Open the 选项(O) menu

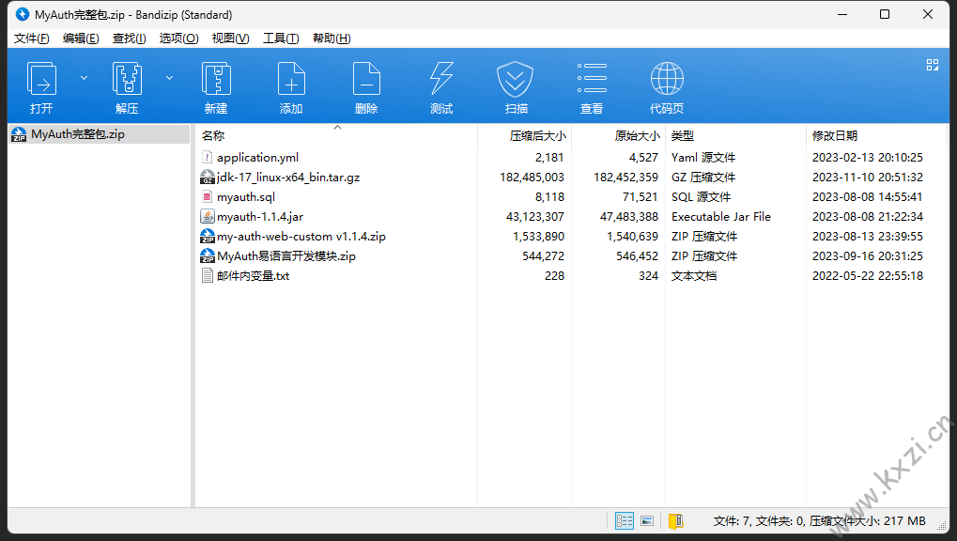(x=178, y=39)
